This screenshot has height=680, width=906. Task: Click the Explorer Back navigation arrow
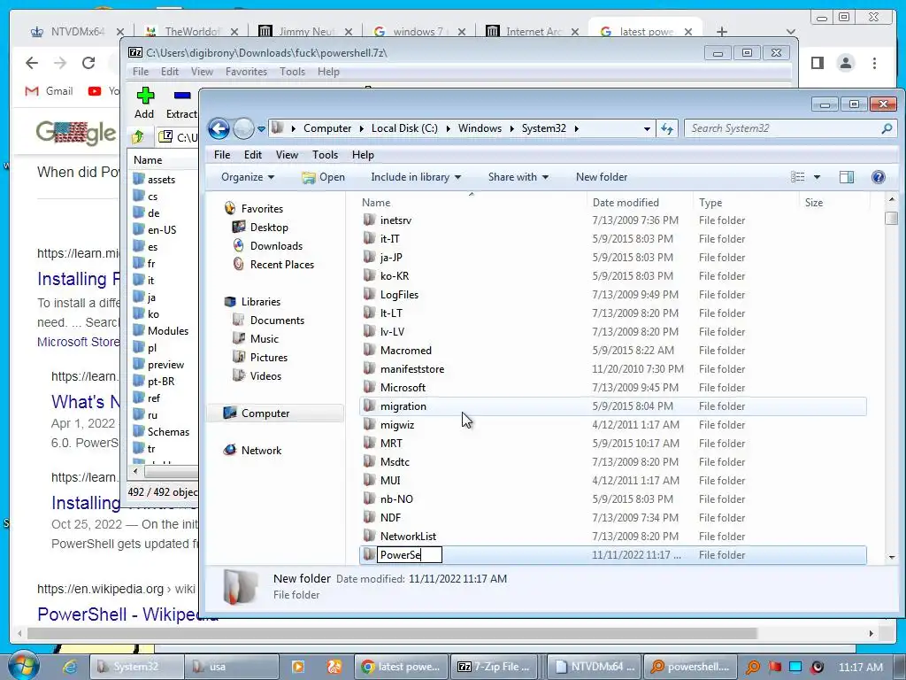click(x=219, y=128)
